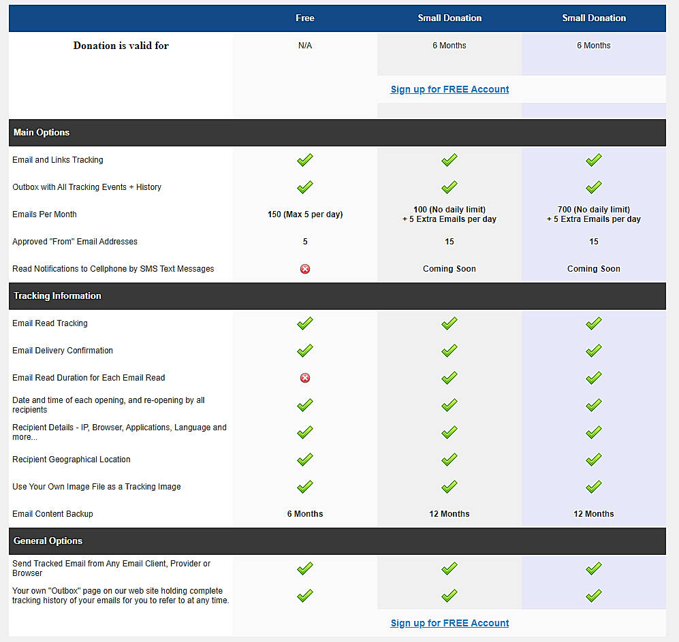The width and height of the screenshot is (679, 642).
Task: Click the 700-email plan checkmark for Email and Links Tracking
Action: click(x=593, y=160)
